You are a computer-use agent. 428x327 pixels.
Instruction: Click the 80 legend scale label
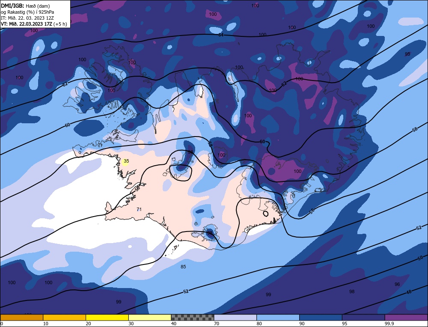259,324
